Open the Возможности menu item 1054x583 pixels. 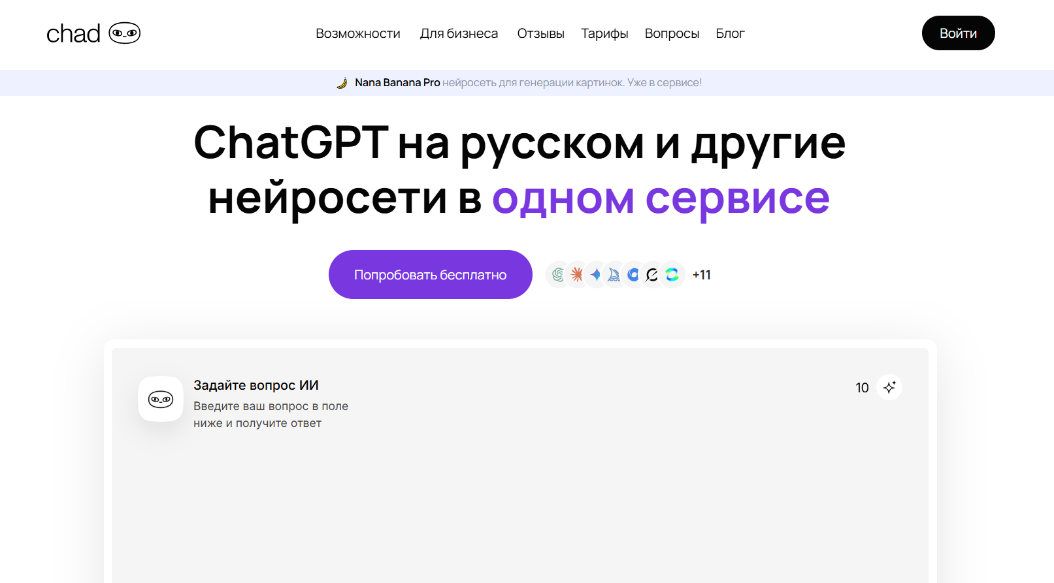[x=357, y=33]
